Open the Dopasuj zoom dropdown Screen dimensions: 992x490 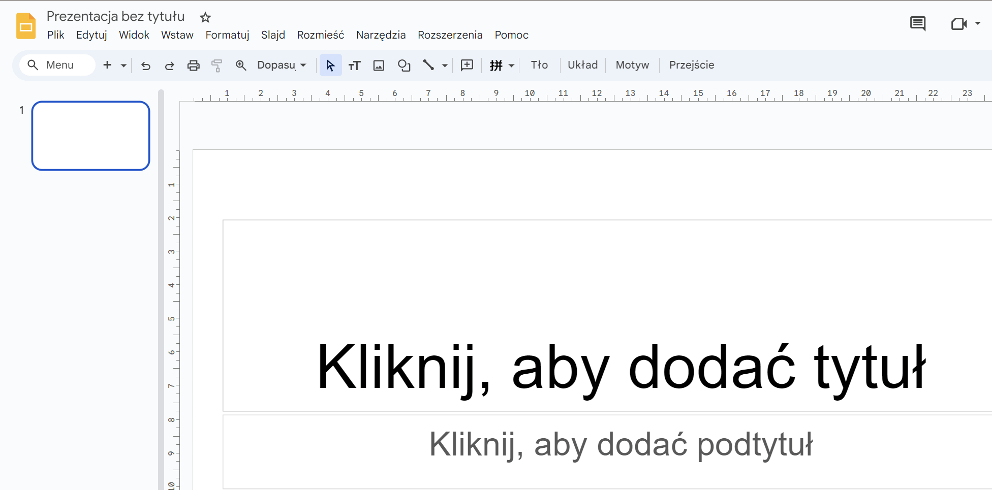(282, 65)
